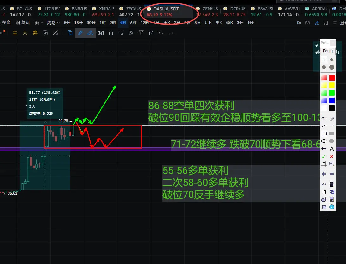Click the filter funnel icon in toolbar
This screenshot has height=264, width=346.
coord(141,33)
